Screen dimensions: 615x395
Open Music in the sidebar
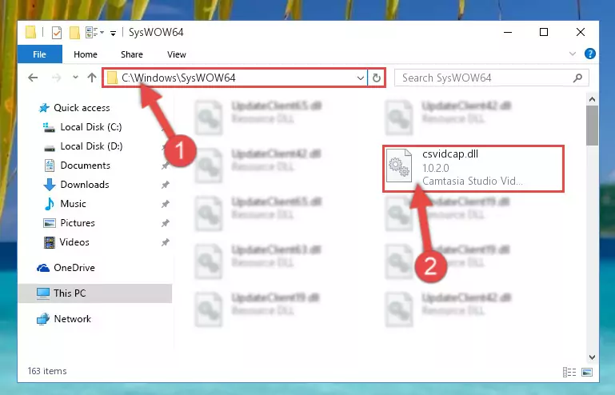(x=73, y=204)
